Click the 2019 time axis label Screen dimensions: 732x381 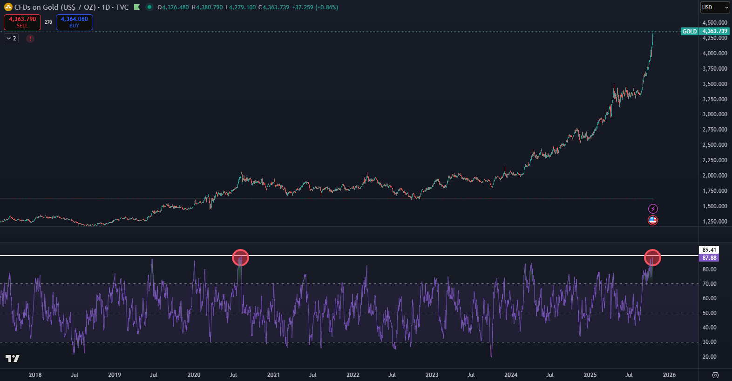115,375
